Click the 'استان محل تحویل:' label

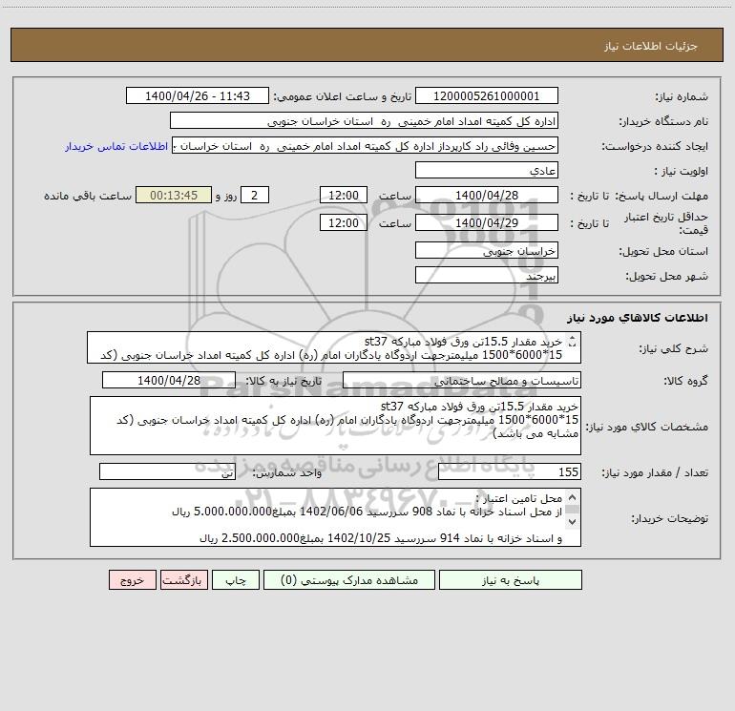[x=663, y=251]
